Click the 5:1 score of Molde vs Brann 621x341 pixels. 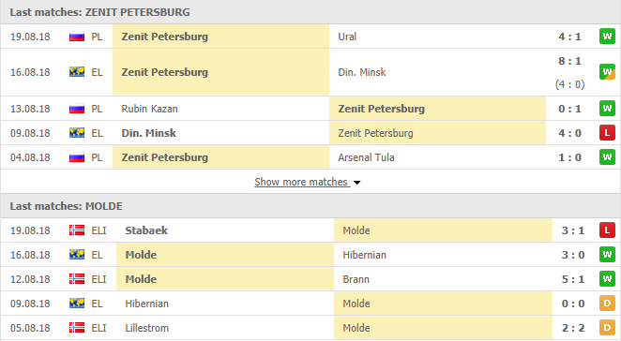pyautogui.click(x=572, y=279)
